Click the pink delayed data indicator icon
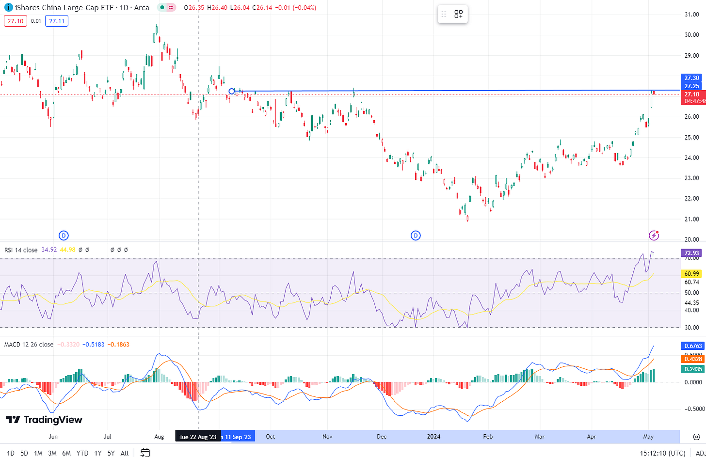The image size is (706, 457). point(171,8)
